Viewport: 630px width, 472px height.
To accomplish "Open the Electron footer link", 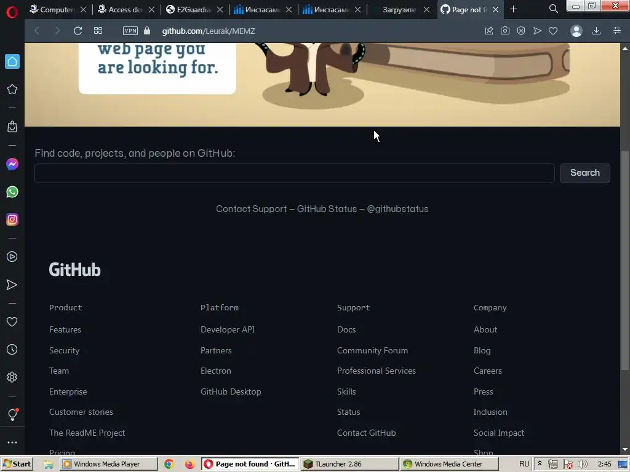I will pyautogui.click(x=216, y=371).
